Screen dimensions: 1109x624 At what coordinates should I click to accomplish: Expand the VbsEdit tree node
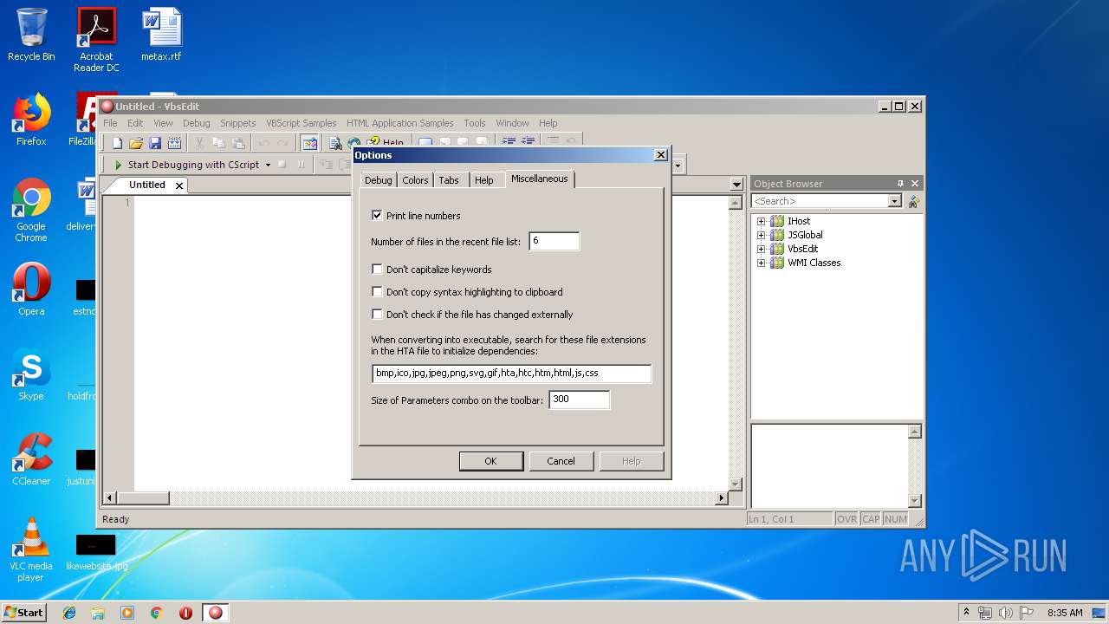point(762,249)
